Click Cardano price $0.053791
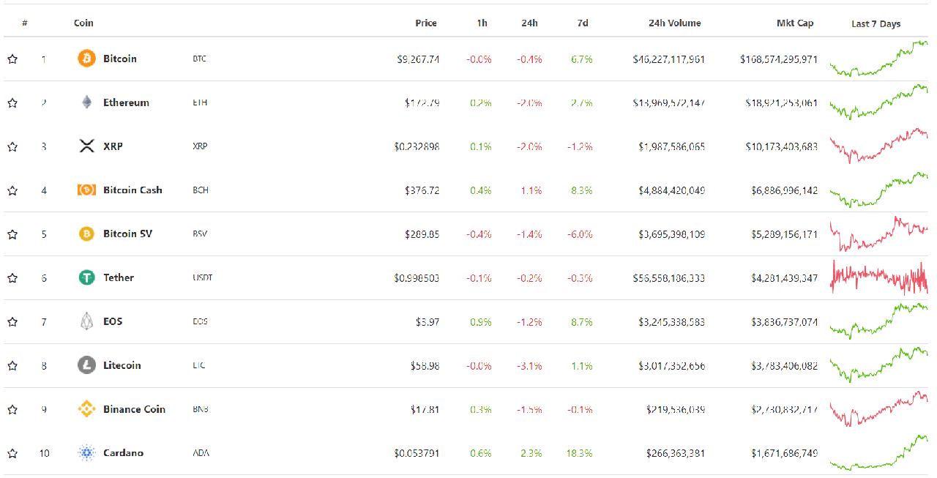Screen dimensions: 937x478 [417, 454]
